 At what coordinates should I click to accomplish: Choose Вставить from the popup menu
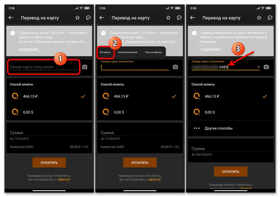coord(105,52)
